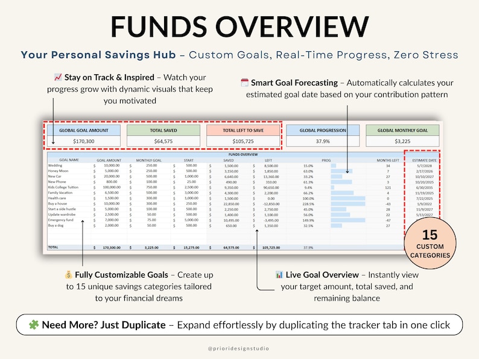The width and height of the screenshot is (479, 359).
Task: Click the START column header
Action: 188,160
